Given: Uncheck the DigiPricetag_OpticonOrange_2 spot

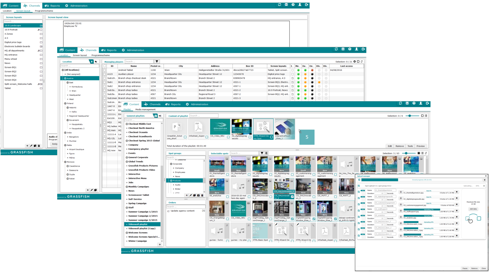Looking at the screenshot, I should 292,219.
